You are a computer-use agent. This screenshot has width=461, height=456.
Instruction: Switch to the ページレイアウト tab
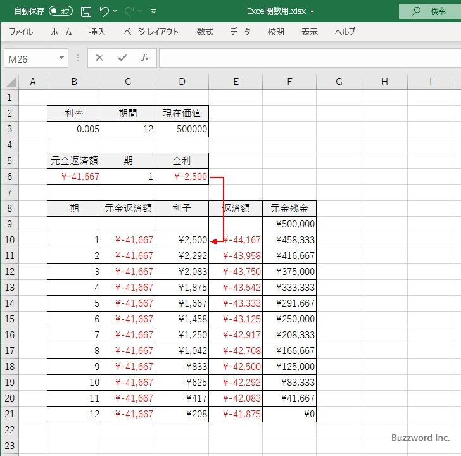pos(151,32)
